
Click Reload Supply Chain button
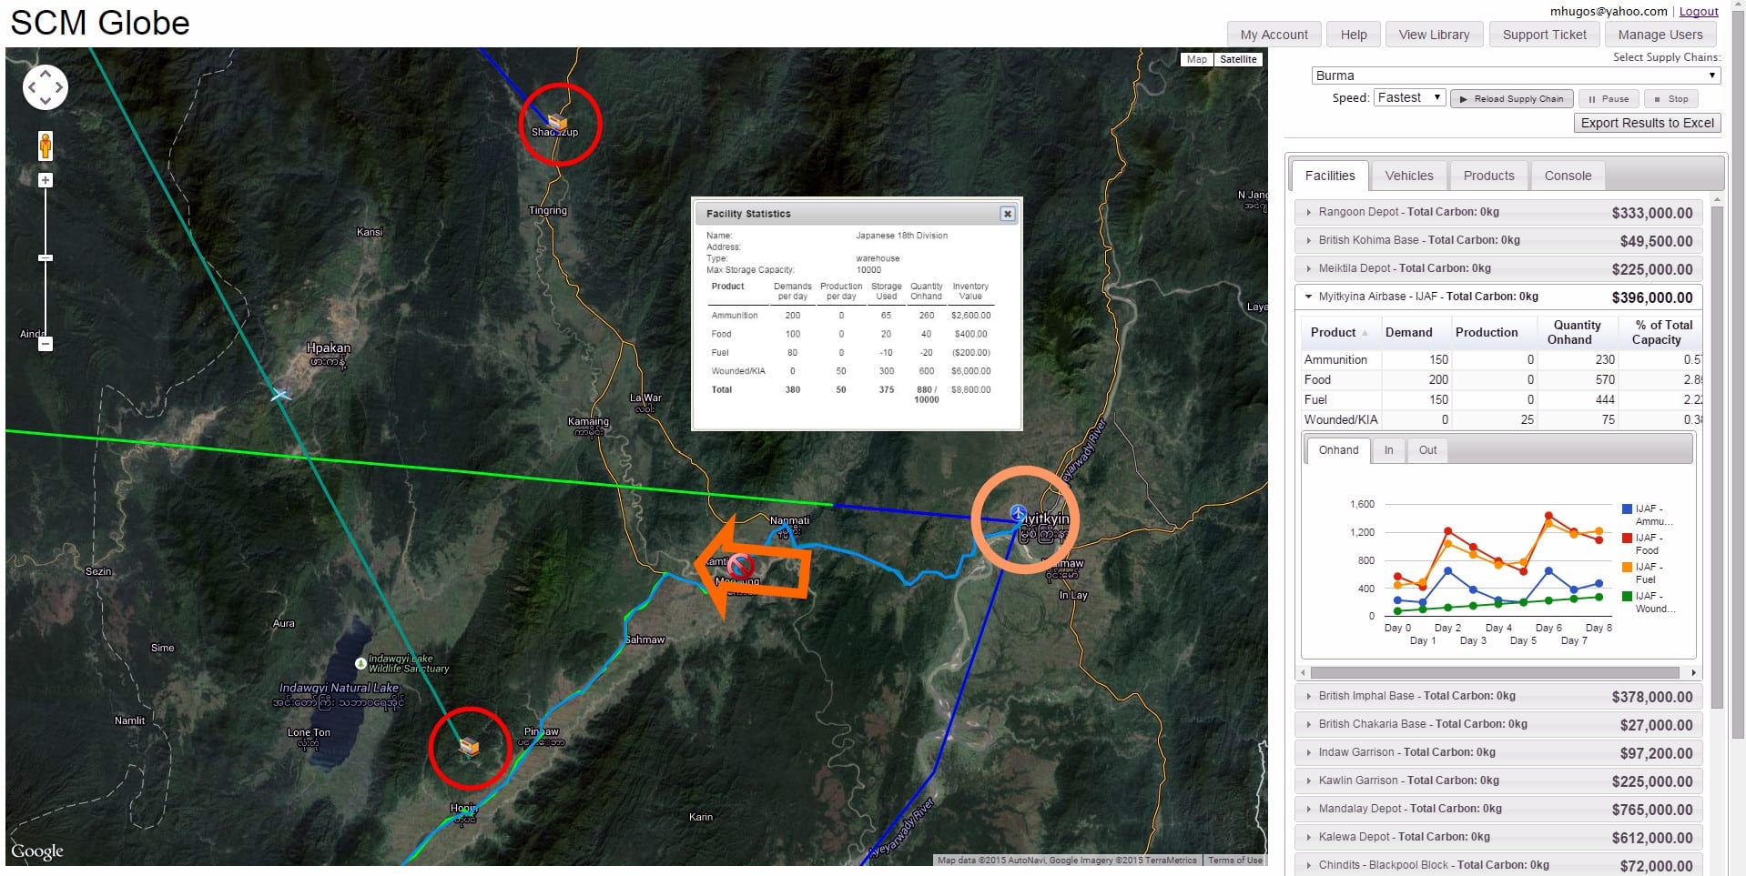coord(1512,98)
